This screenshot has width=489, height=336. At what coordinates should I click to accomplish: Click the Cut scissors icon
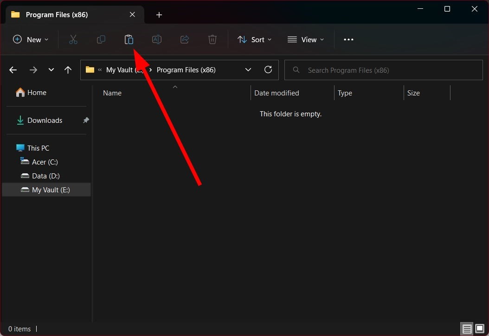click(73, 40)
